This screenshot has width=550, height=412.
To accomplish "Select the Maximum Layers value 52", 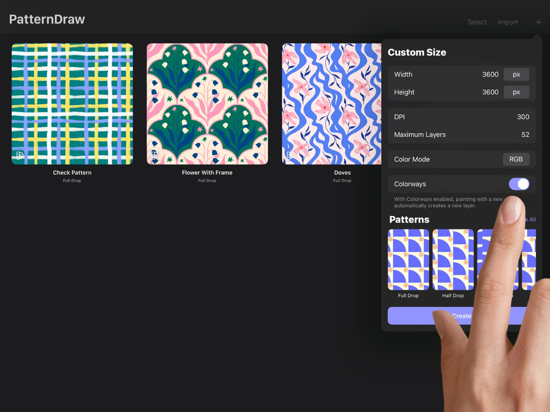I will tap(525, 135).
